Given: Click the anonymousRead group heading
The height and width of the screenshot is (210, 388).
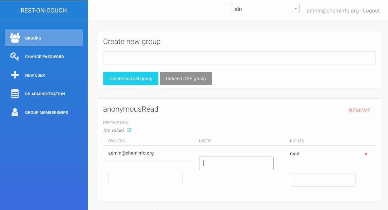Looking at the screenshot, I should (131, 109).
